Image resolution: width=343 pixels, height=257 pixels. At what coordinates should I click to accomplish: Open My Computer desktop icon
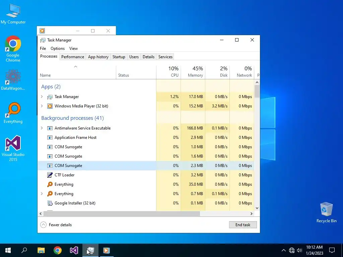pos(13,14)
